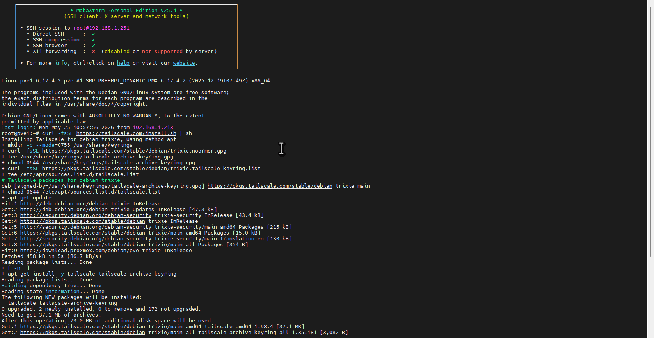
Task: Click the download.proxmox.com/debian/pve URL
Action: click(80, 251)
